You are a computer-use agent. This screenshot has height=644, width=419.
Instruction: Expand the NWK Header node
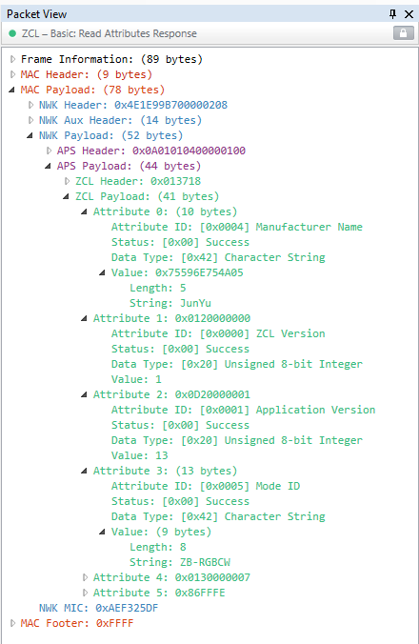point(30,105)
